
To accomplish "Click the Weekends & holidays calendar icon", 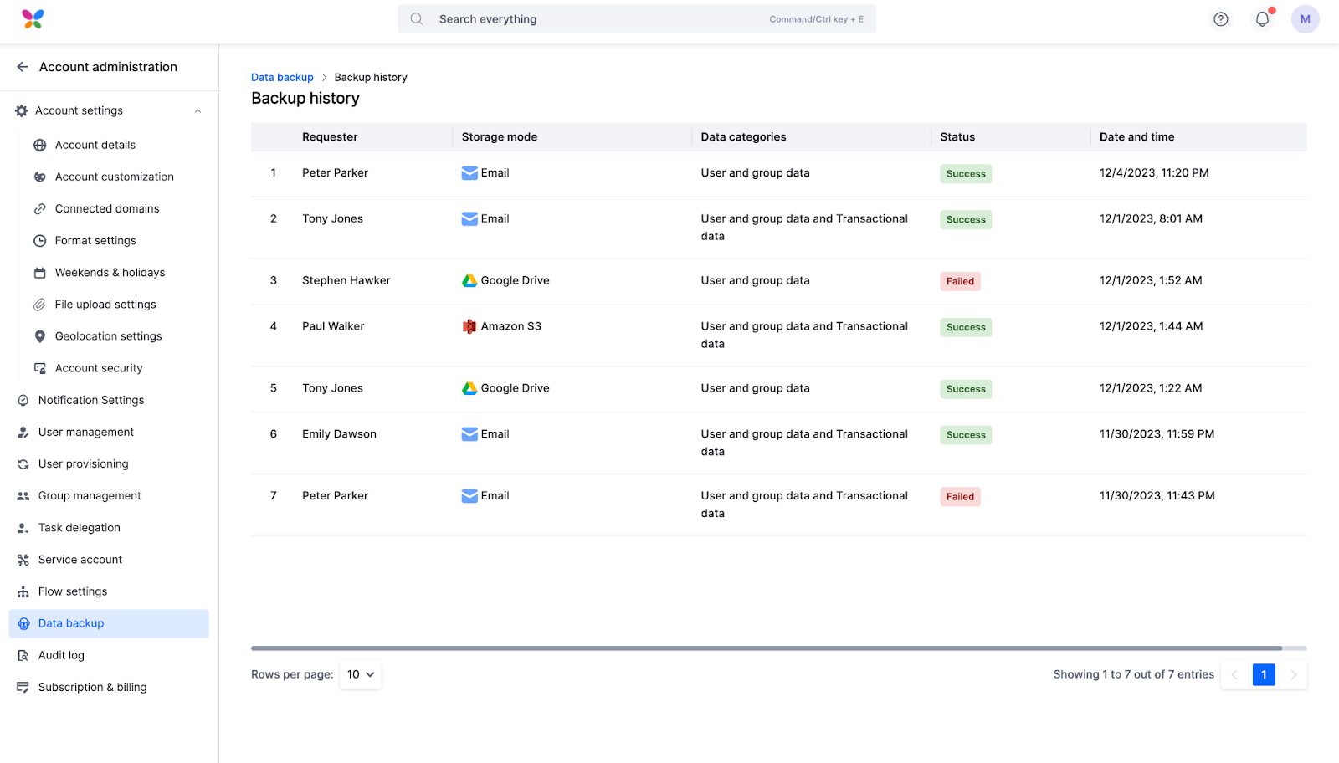I will click(x=39, y=273).
